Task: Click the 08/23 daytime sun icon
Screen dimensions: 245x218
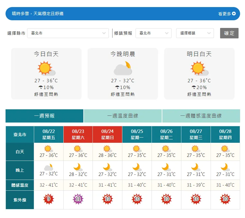Action: pyautogui.click(x=78, y=149)
